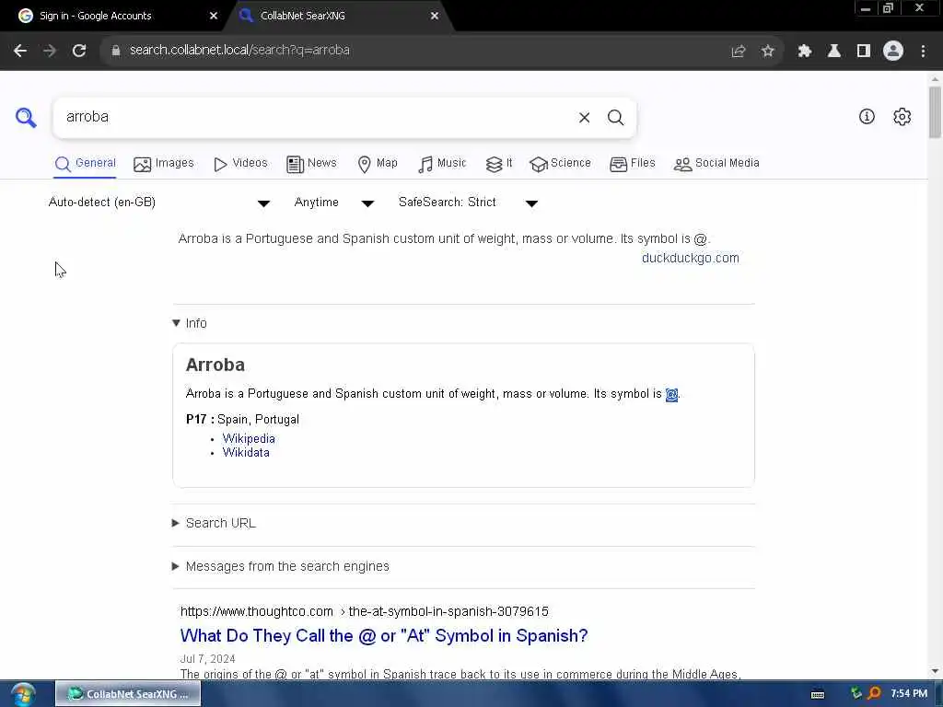Image resolution: width=943 pixels, height=707 pixels.
Task: Reload the page
Action: coord(79,51)
